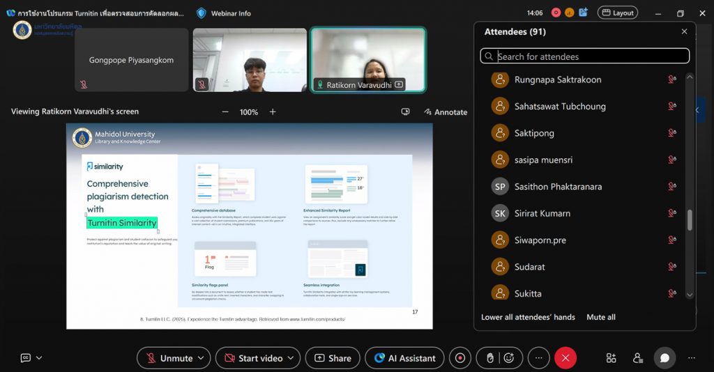
Task: Unmute the microphone
Action: pyautogui.click(x=169, y=358)
